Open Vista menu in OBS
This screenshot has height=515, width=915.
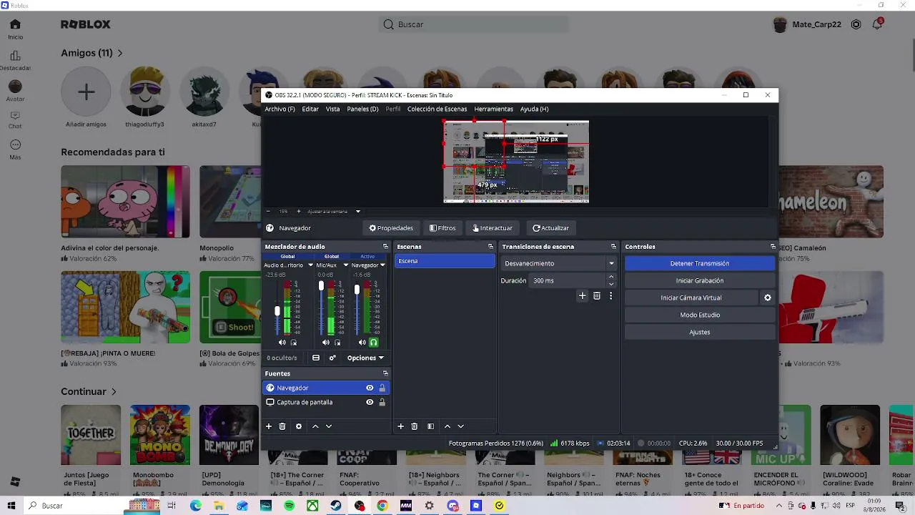click(x=332, y=109)
